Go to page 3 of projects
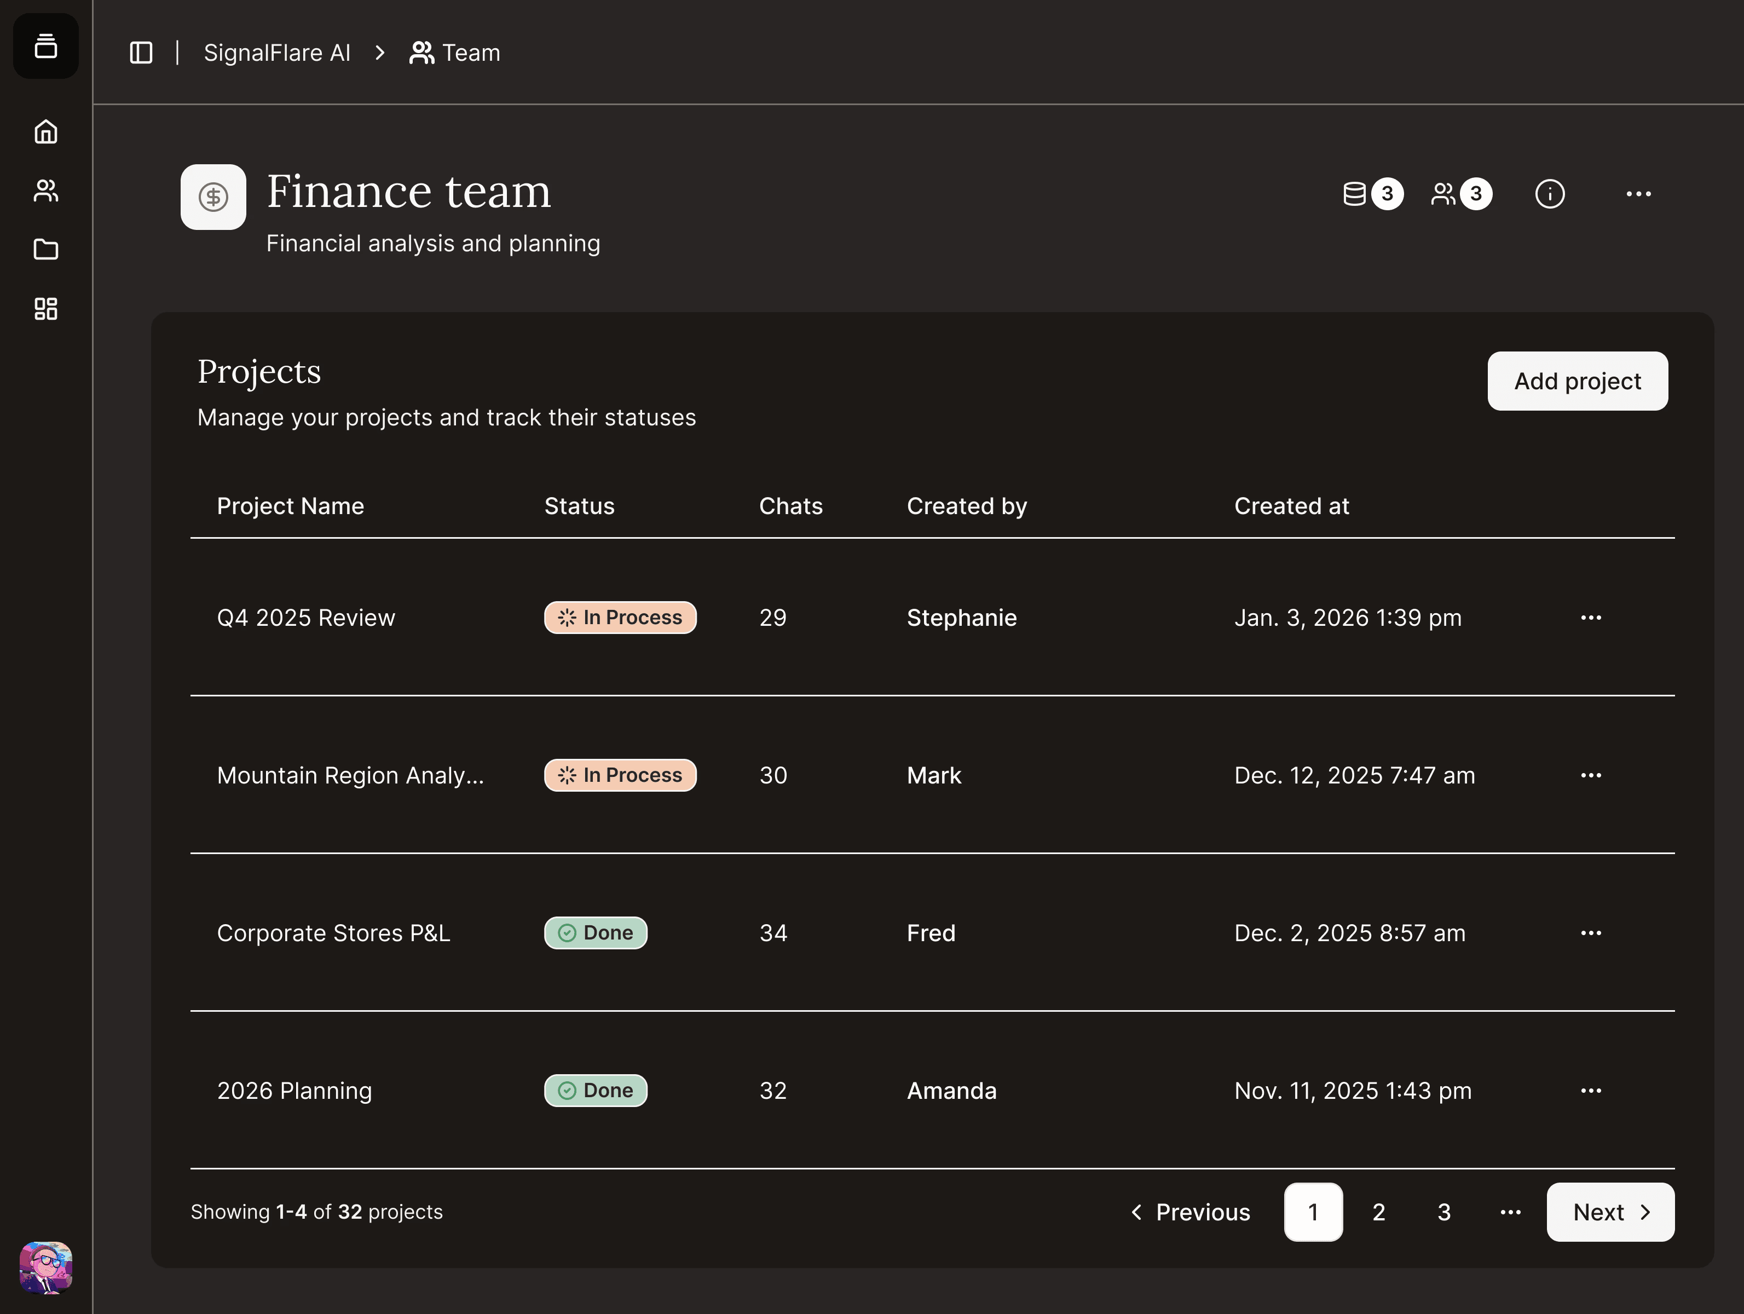This screenshot has width=1744, height=1314. (x=1443, y=1212)
